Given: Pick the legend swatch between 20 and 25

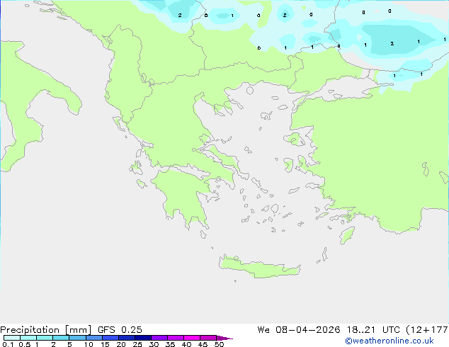Looking at the screenshot, I should tap(126, 338).
